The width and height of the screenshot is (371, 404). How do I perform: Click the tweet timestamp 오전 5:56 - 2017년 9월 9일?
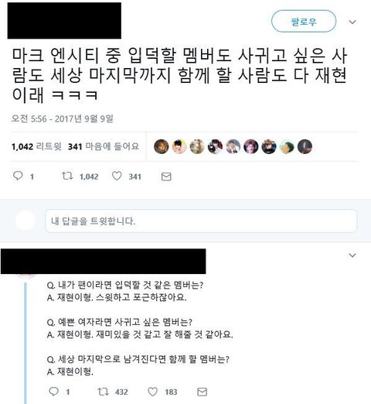click(63, 118)
